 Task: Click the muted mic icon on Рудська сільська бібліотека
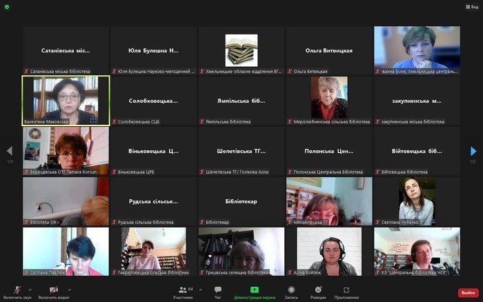[114, 222]
